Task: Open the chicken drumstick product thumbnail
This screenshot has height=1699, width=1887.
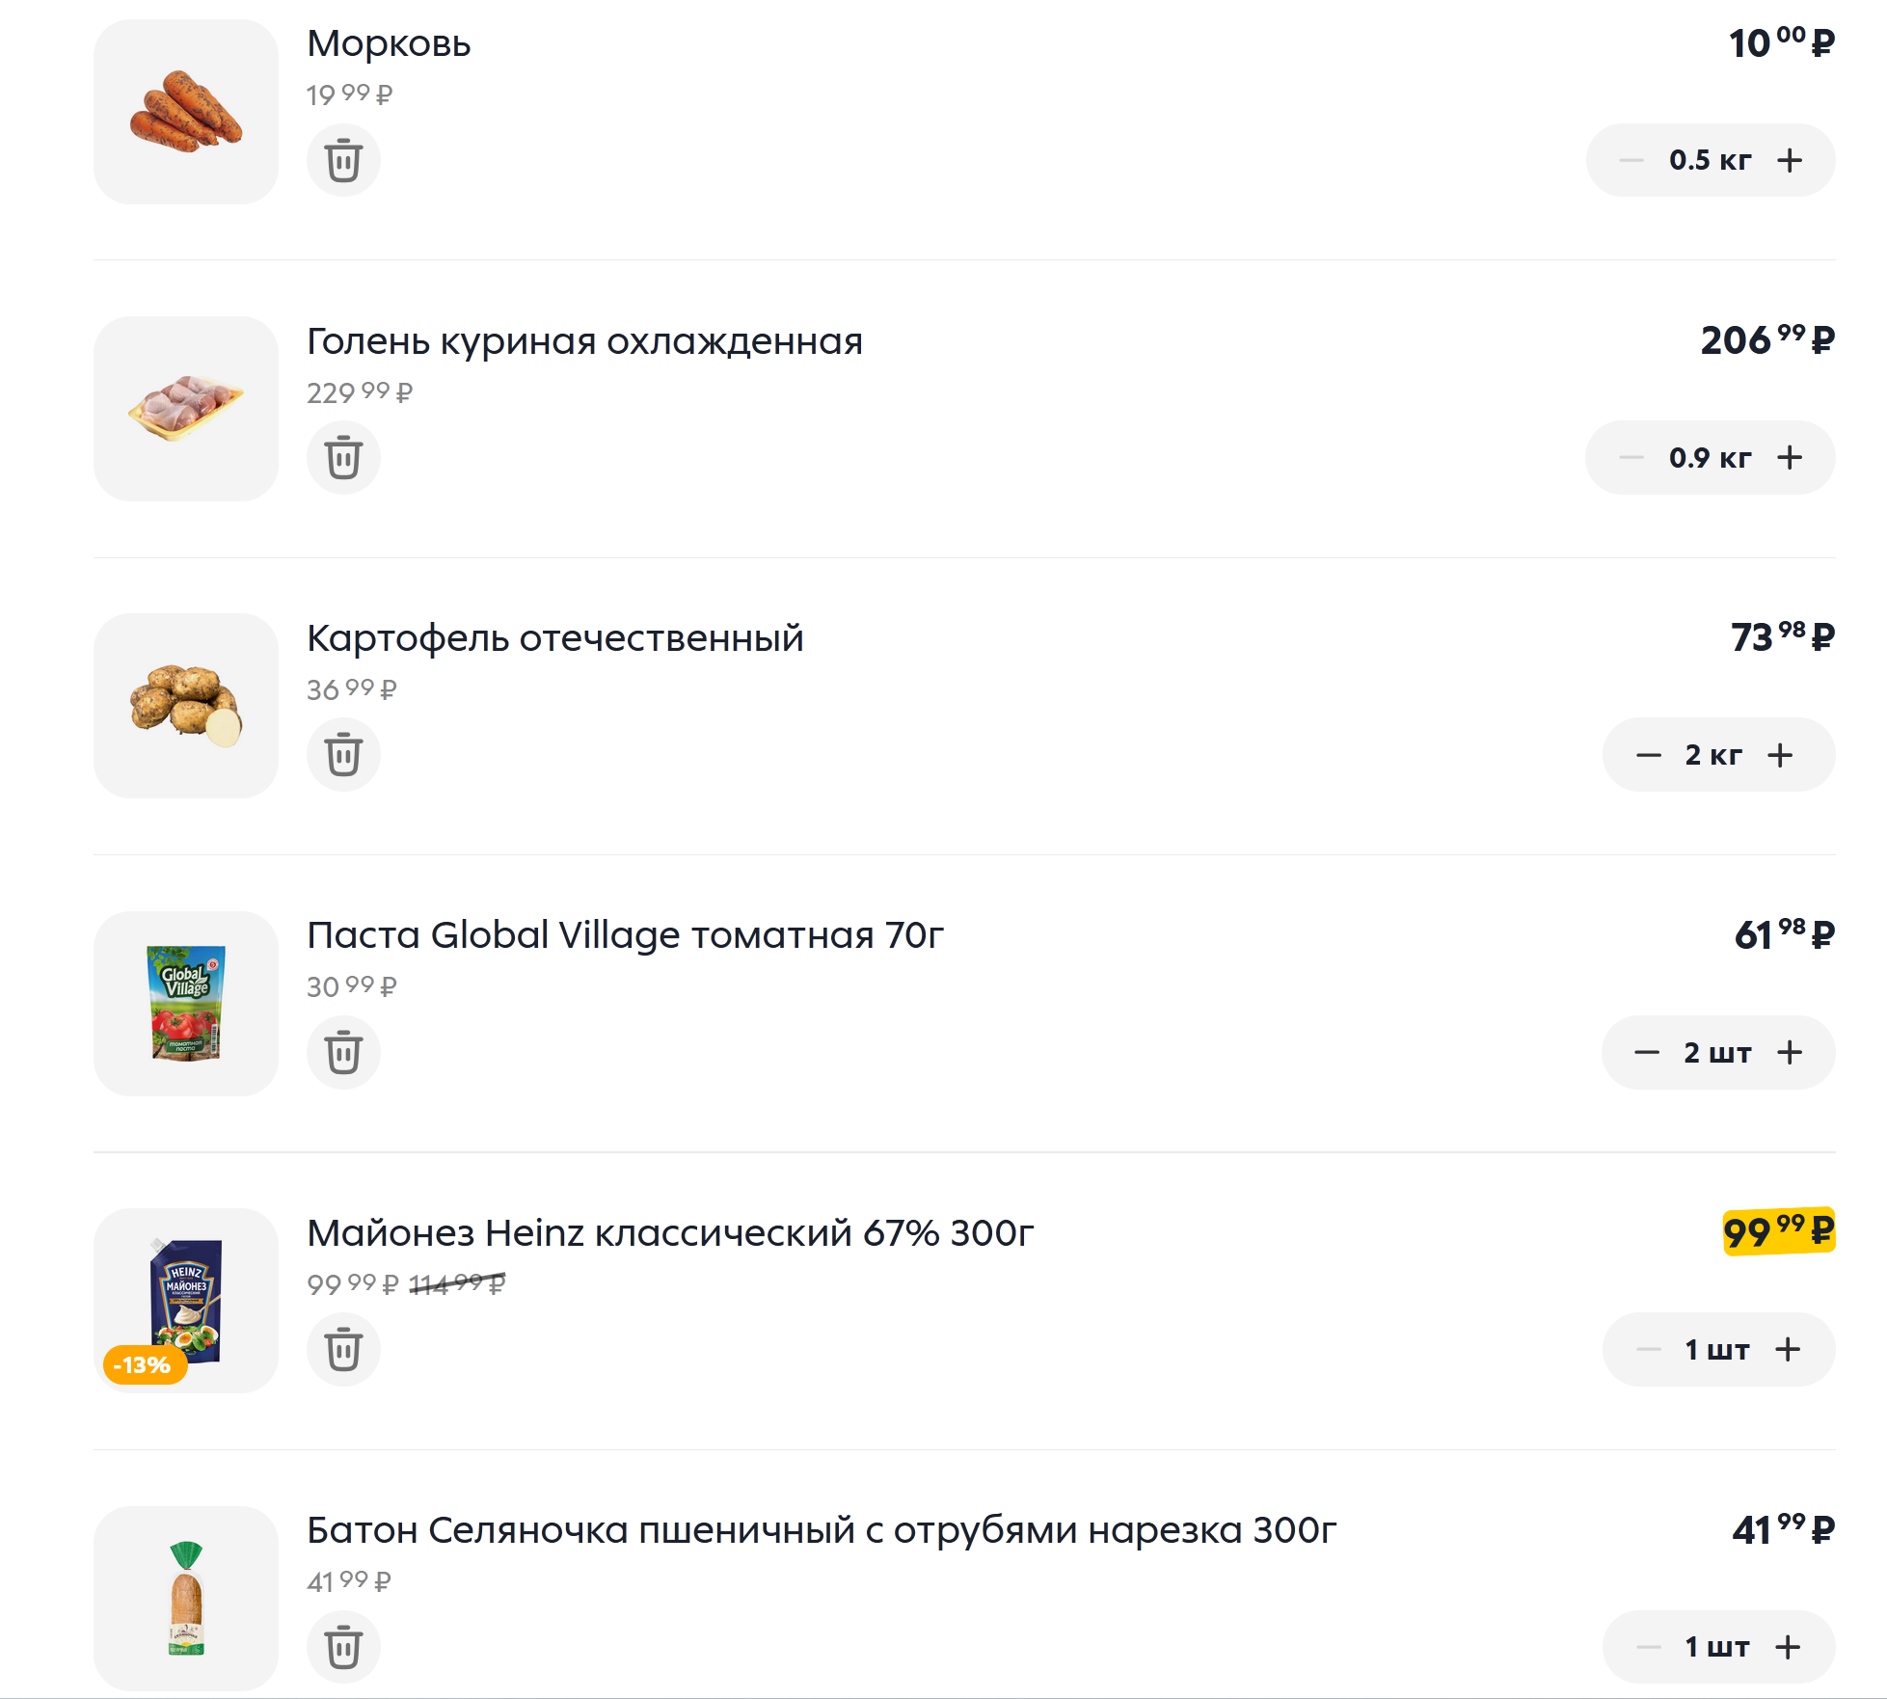Action: pyautogui.click(x=186, y=409)
